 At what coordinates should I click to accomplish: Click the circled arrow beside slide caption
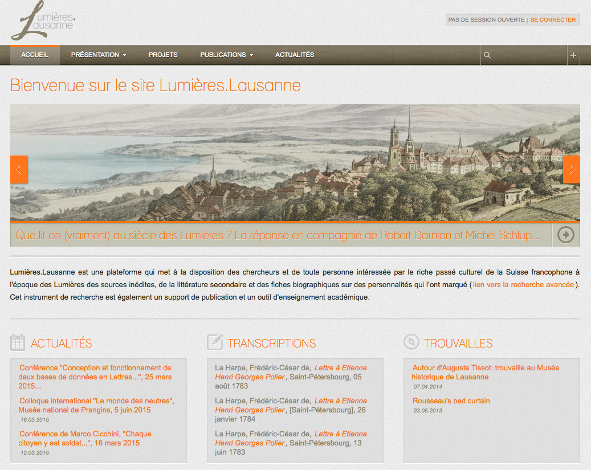click(x=566, y=235)
